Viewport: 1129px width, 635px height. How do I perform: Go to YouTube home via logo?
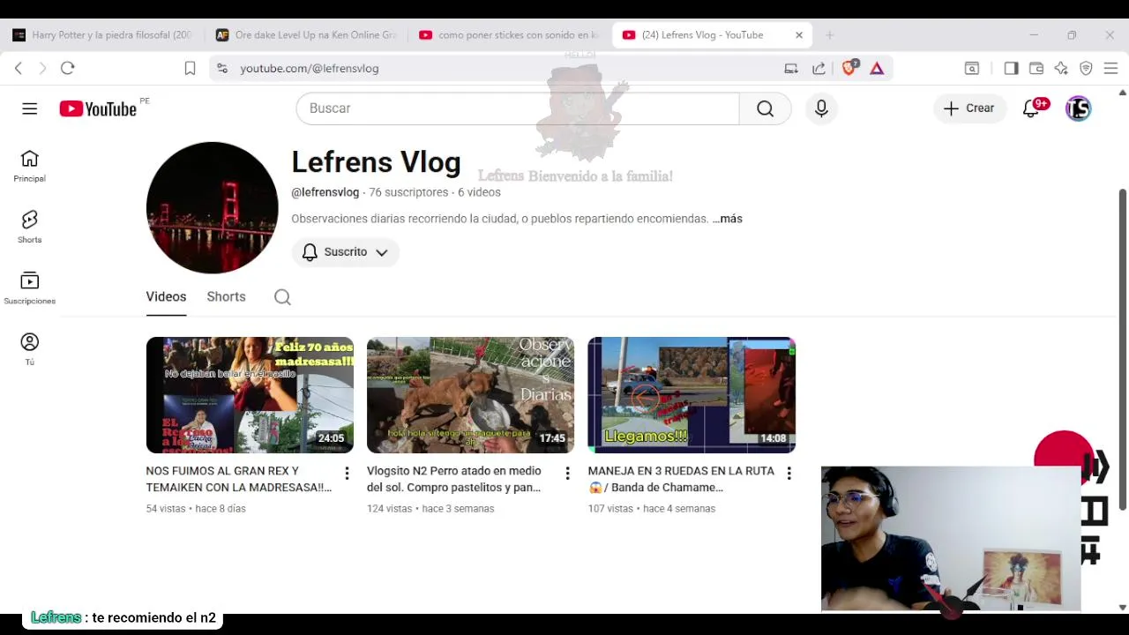98,108
